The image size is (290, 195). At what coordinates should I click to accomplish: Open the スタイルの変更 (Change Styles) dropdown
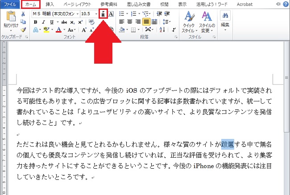[x=206, y=21]
